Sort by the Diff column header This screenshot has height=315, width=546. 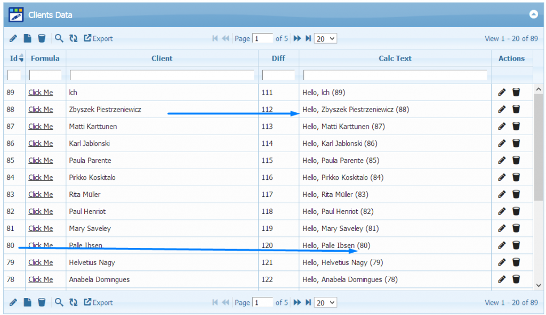[278, 59]
